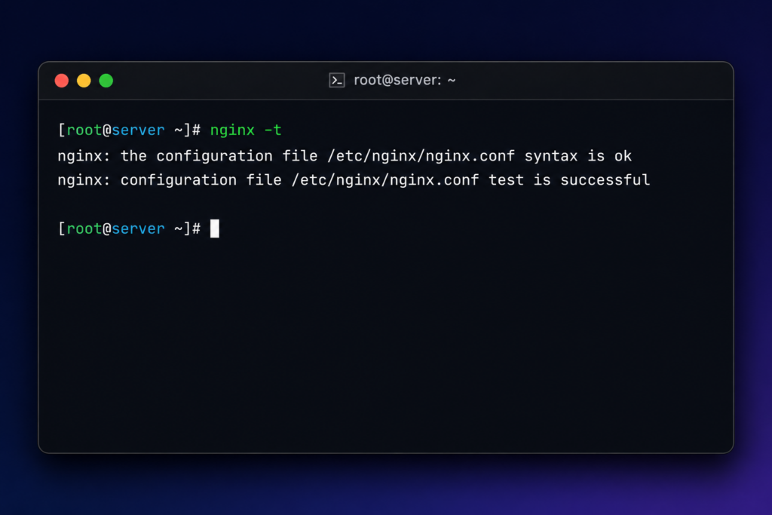Click first /etc/nginx/nginx.conf path
This screenshot has height=515, width=772.
421,156
